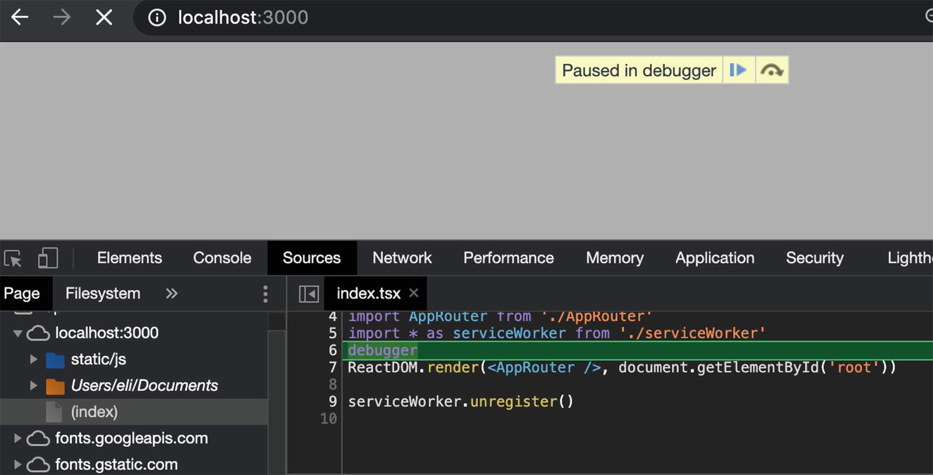
Task: Open the Security tab
Action: [x=815, y=258]
